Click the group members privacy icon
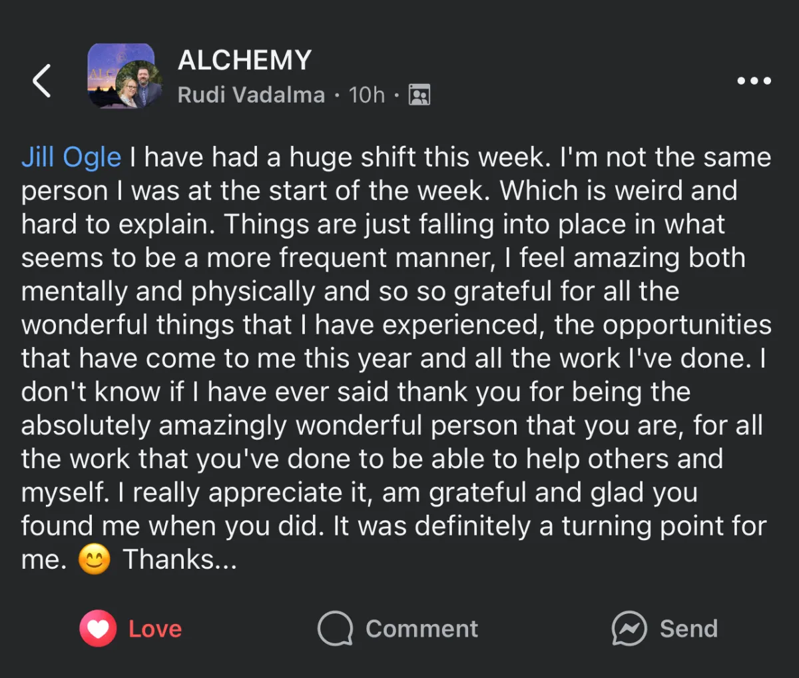 [419, 95]
